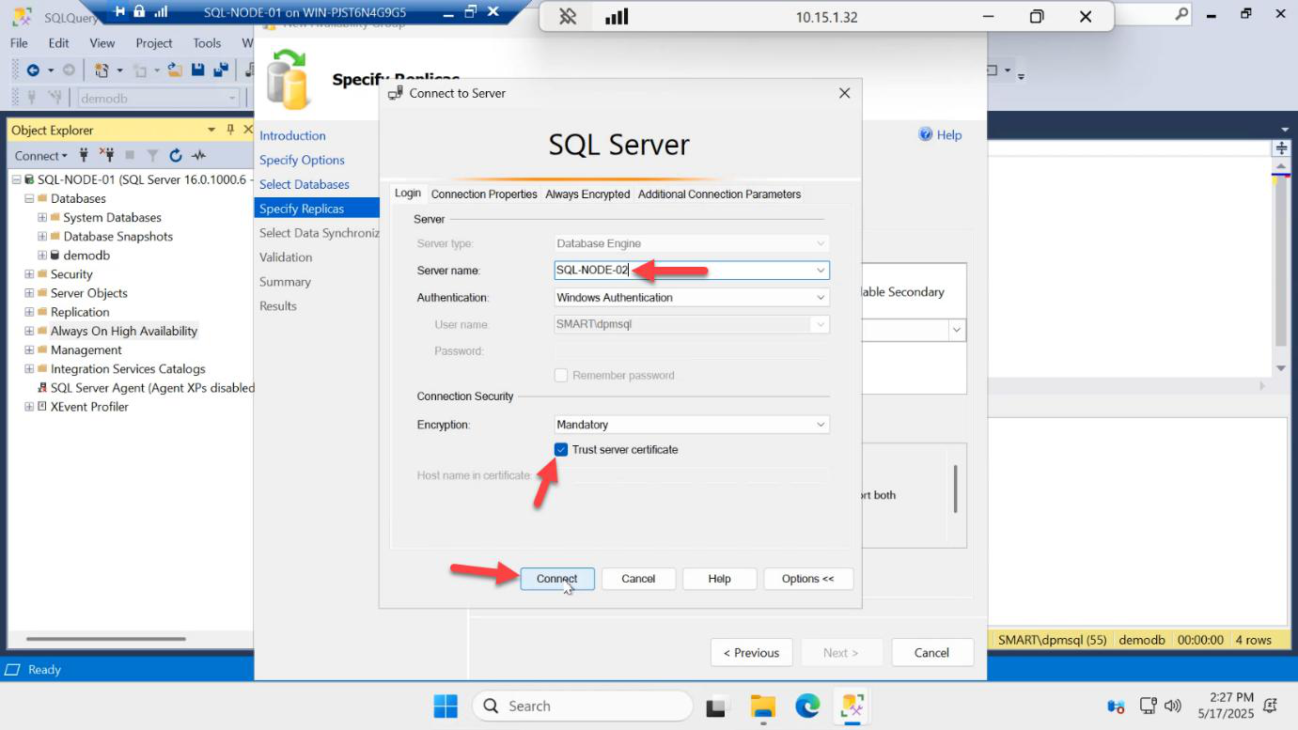
Task: Open the demodb database selector dropdown
Action: [232, 98]
